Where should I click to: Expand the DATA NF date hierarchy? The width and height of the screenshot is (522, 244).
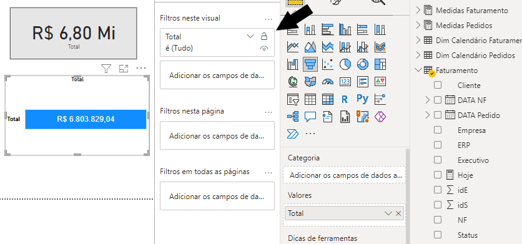[428, 100]
